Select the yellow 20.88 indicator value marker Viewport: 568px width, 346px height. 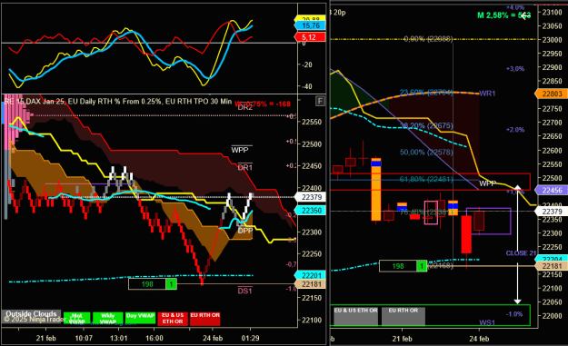[310, 18]
